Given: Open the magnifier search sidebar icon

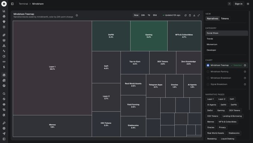Looking at the screenshot, I should tap(4, 94).
